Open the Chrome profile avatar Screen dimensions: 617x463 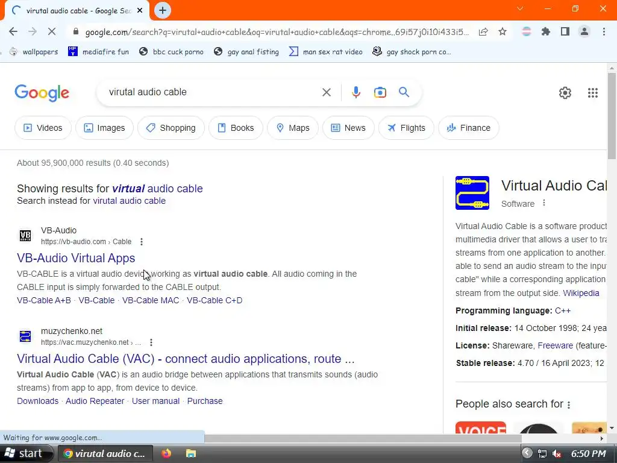584,31
